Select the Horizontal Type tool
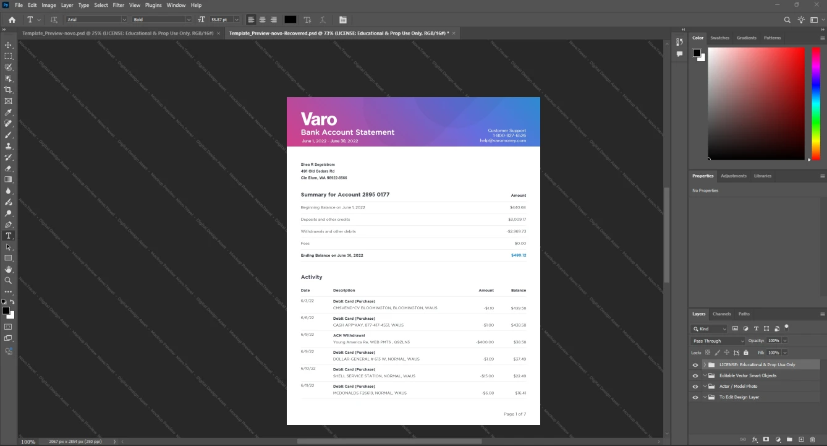 point(8,236)
